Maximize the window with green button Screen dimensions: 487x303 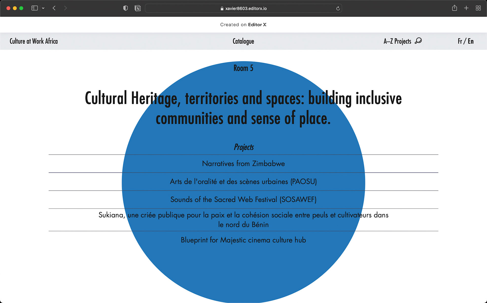pyautogui.click(x=21, y=8)
